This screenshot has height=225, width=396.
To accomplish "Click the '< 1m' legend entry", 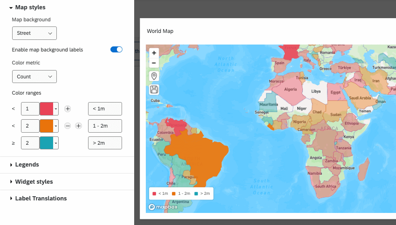I will [x=160, y=193].
